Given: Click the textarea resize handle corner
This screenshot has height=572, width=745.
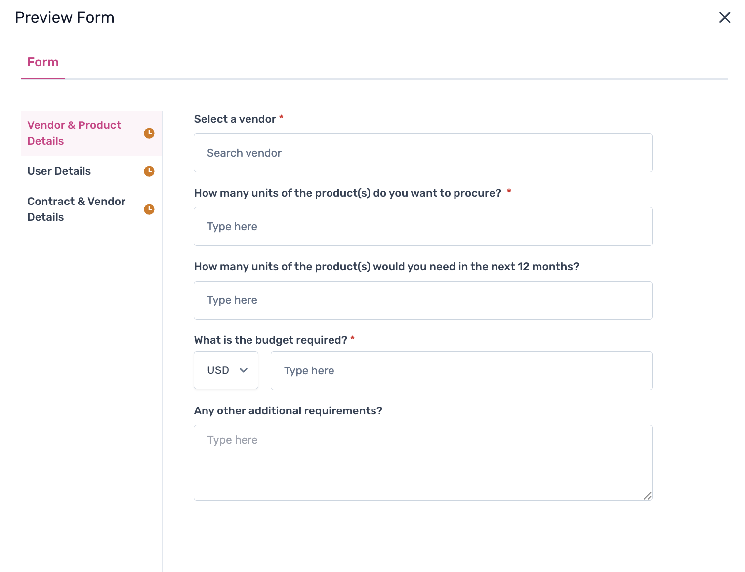Looking at the screenshot, I should [647, 496].
